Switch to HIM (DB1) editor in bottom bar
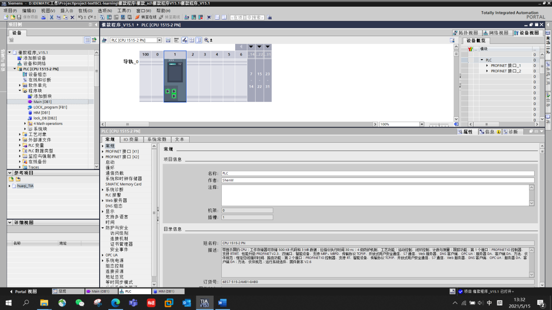This screenshot has height=310, width=552. click(168, 292)
